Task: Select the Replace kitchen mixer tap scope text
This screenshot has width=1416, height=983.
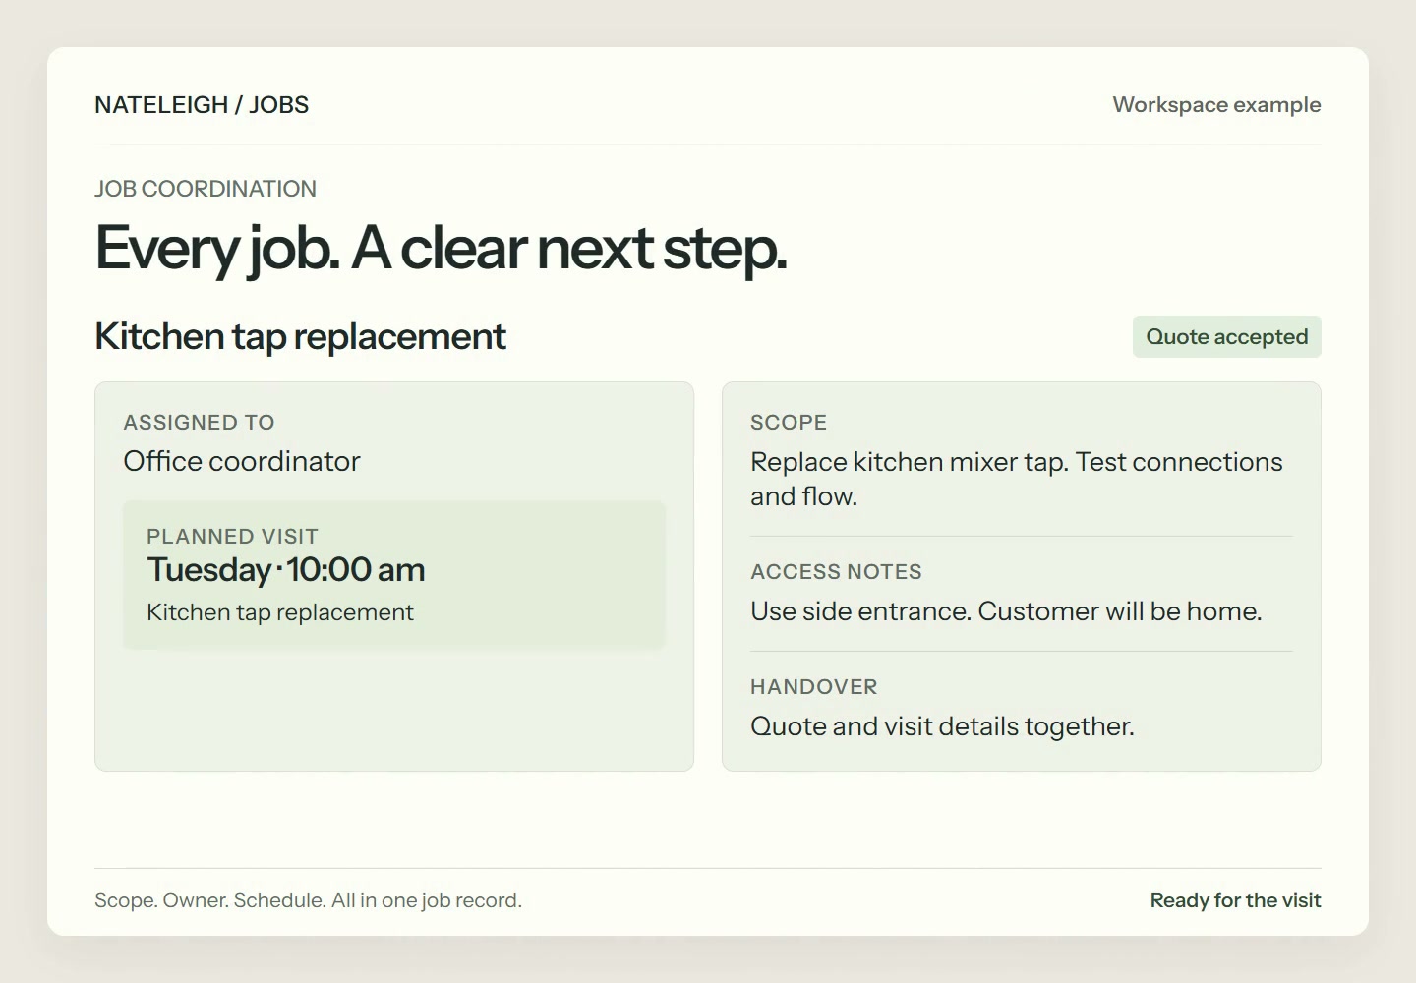Action: pos(1017,479)
